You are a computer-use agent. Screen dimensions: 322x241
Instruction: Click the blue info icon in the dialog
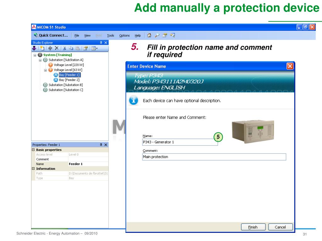pyautogui.click(x=133, y=100)
